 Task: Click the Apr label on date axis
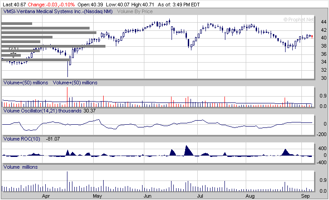click(46, 196)
